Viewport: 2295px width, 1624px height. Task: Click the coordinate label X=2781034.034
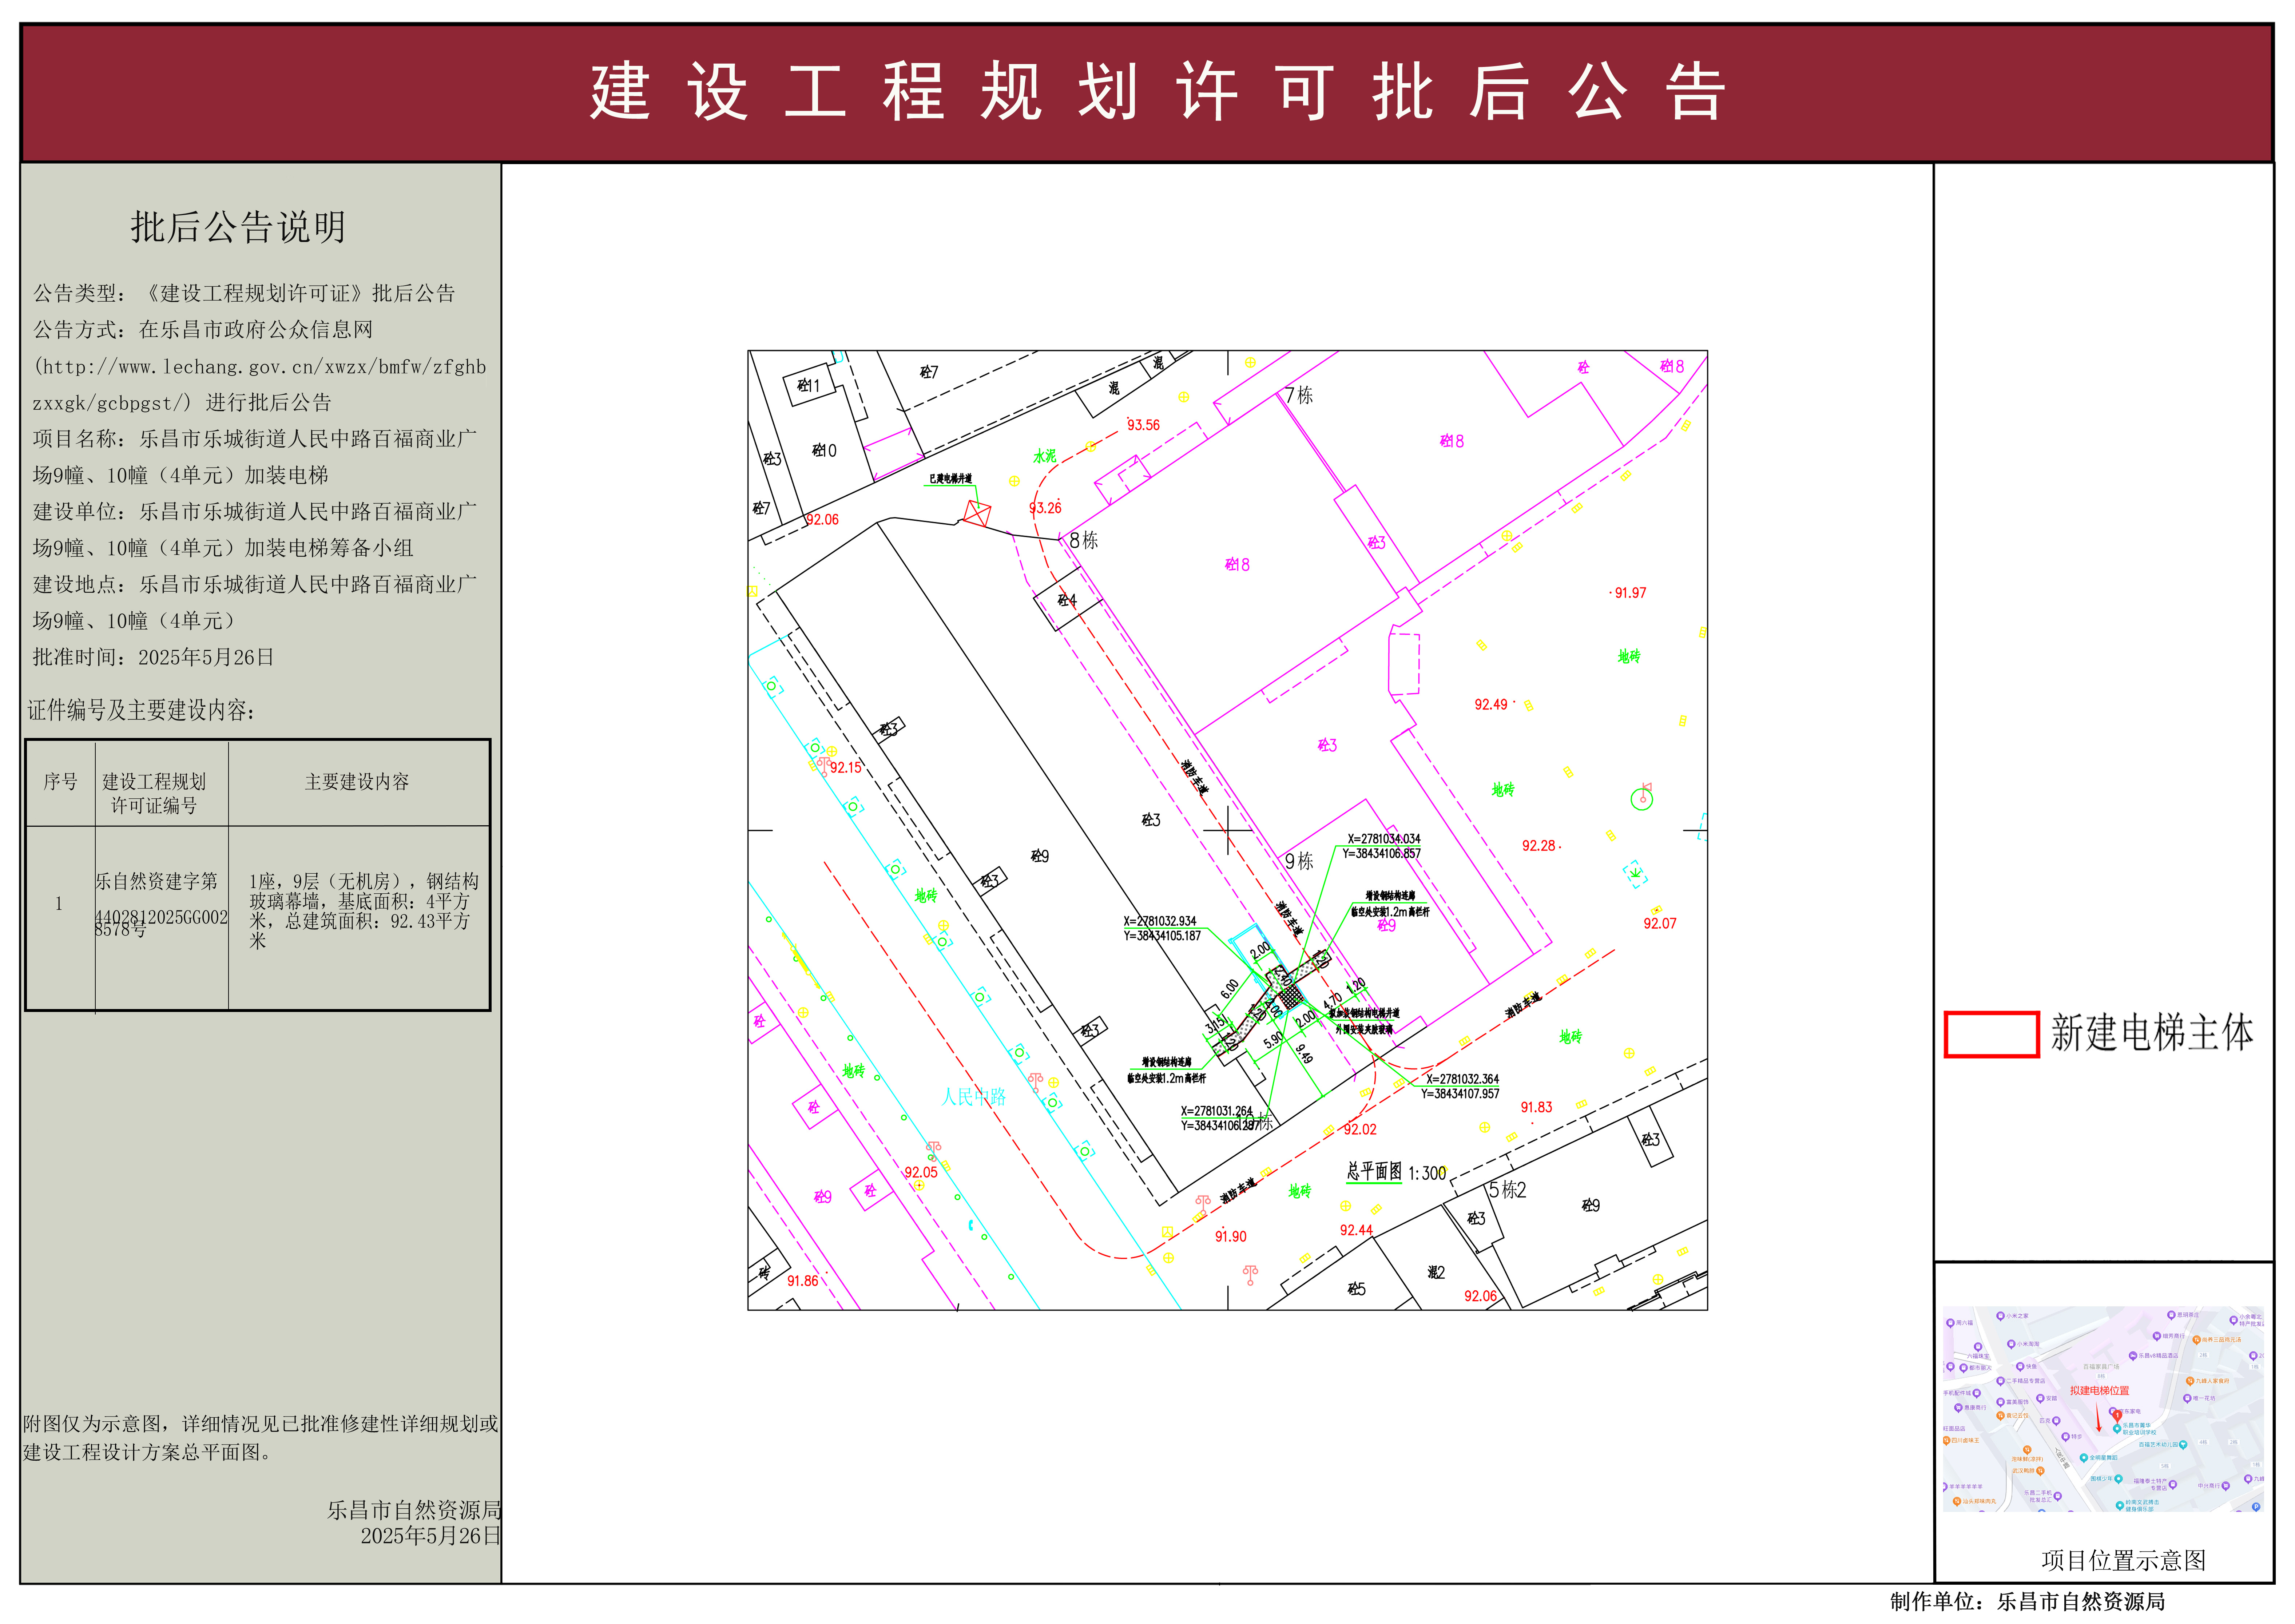(1383, 839)
